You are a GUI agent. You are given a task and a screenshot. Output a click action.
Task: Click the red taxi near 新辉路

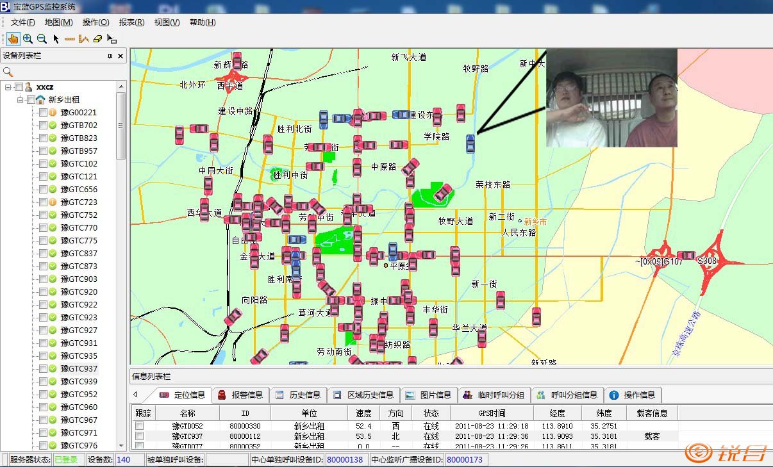click(237, 61)
